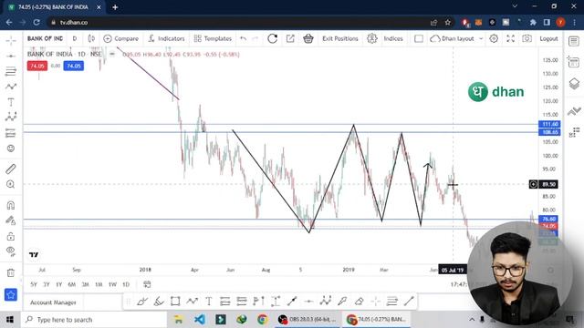Click Logout
Image resolution: width=584 pixels, height=328 pixels.
pos(548,38)
